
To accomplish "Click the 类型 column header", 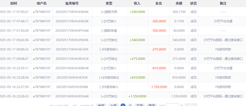I will click(109, 4).
